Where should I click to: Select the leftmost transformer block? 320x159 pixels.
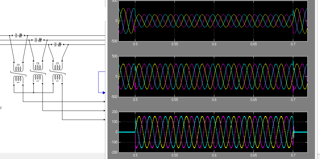click(x=18, y=74)
